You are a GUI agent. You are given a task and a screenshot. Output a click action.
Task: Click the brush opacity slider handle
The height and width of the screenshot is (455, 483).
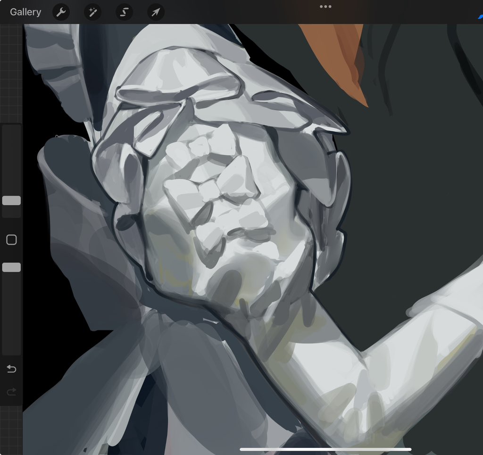[x=11, y=267]
